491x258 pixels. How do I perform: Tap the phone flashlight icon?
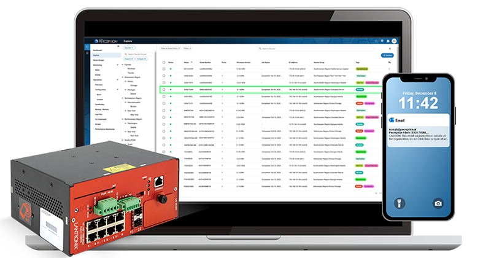coord(400,203)
